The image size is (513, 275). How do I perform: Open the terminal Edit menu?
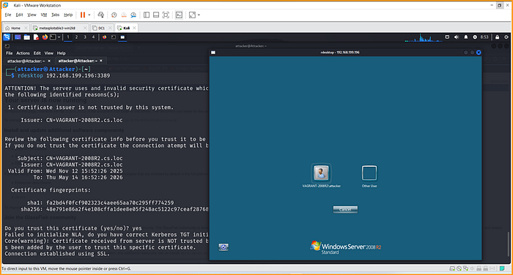point(37,53)
